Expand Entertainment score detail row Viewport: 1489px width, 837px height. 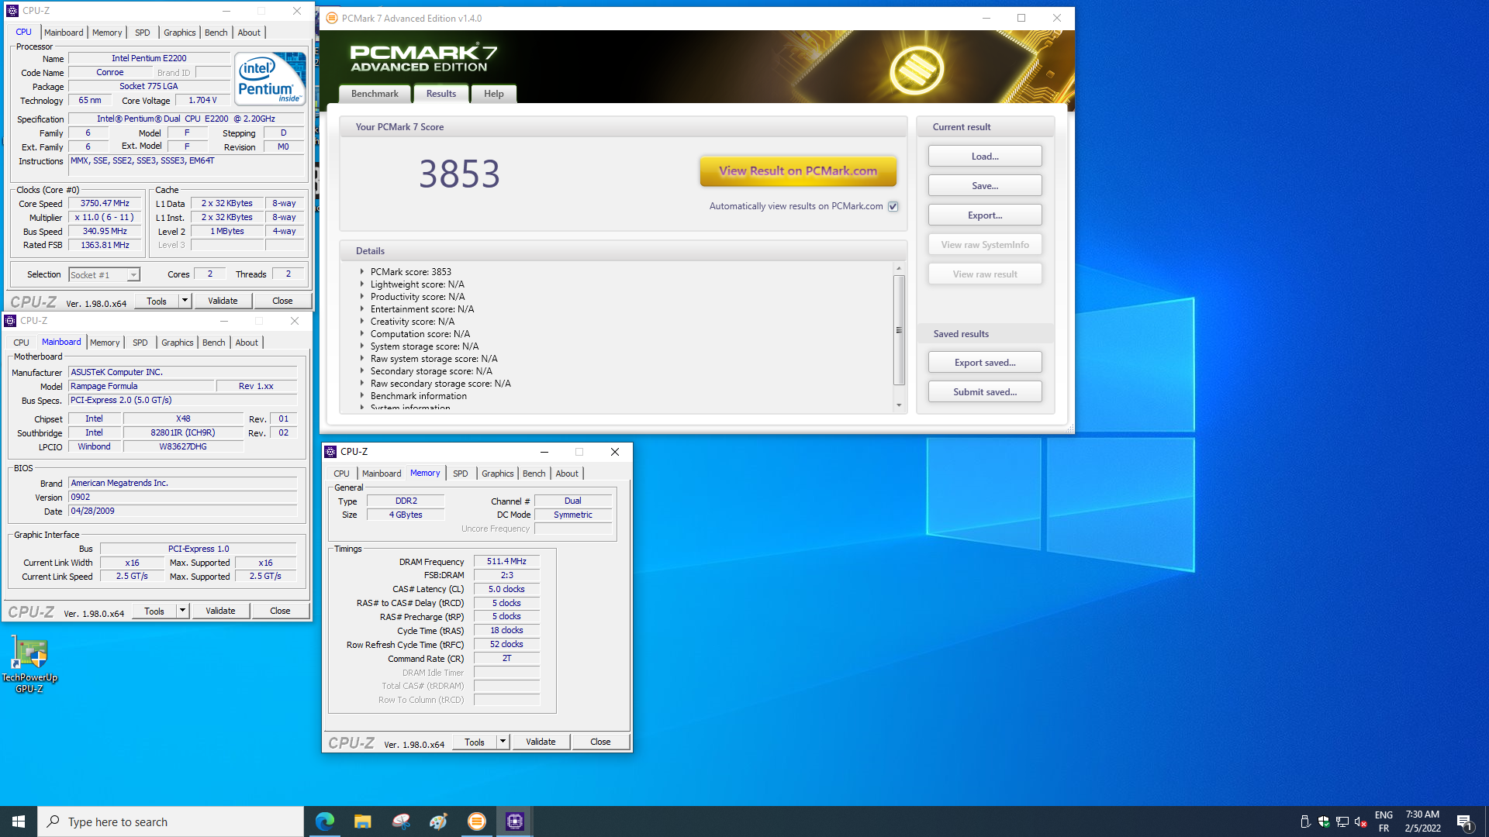click(361, 309)
